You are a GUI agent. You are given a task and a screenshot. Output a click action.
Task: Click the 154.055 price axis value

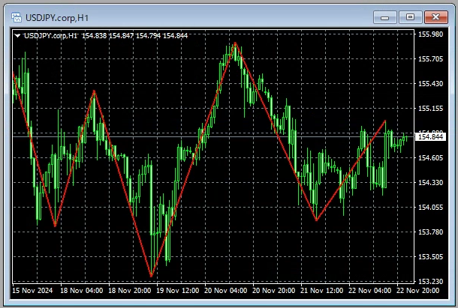point(429,208)
